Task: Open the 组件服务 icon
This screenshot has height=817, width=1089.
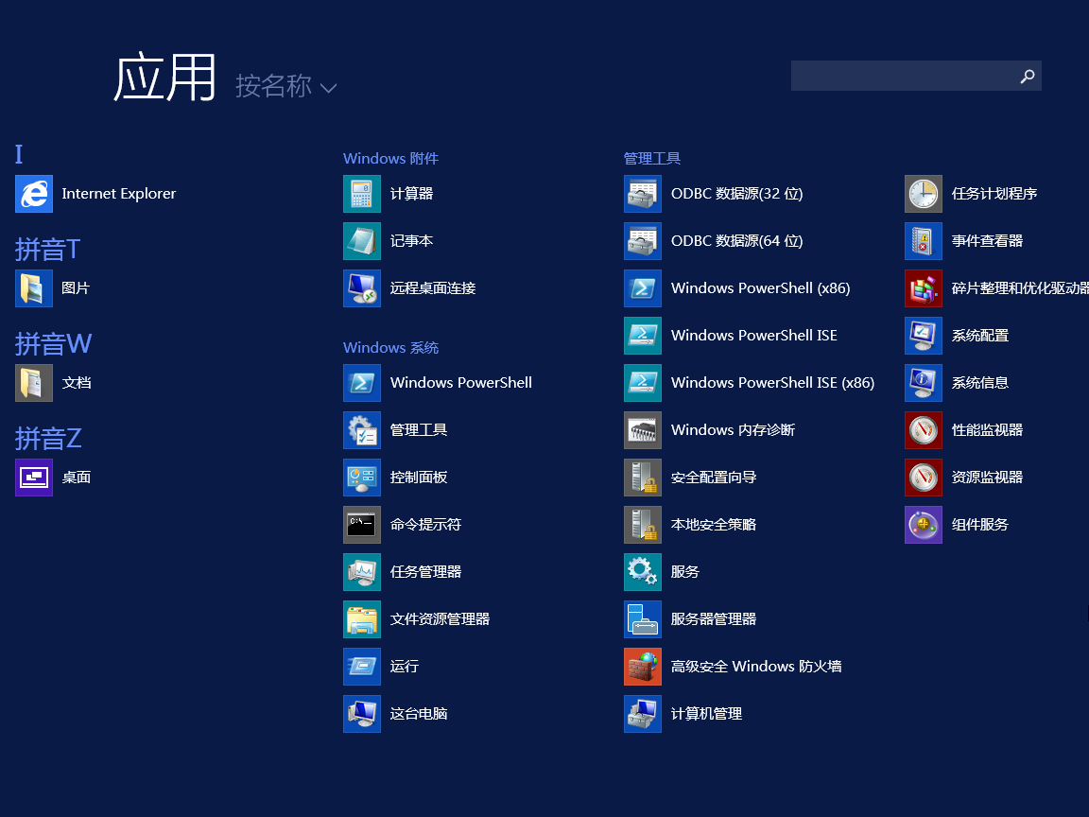Action: [x=923, y=525]
